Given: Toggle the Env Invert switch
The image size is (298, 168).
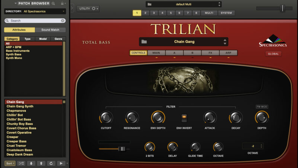Looking at the screenshot, I should 184,118.
